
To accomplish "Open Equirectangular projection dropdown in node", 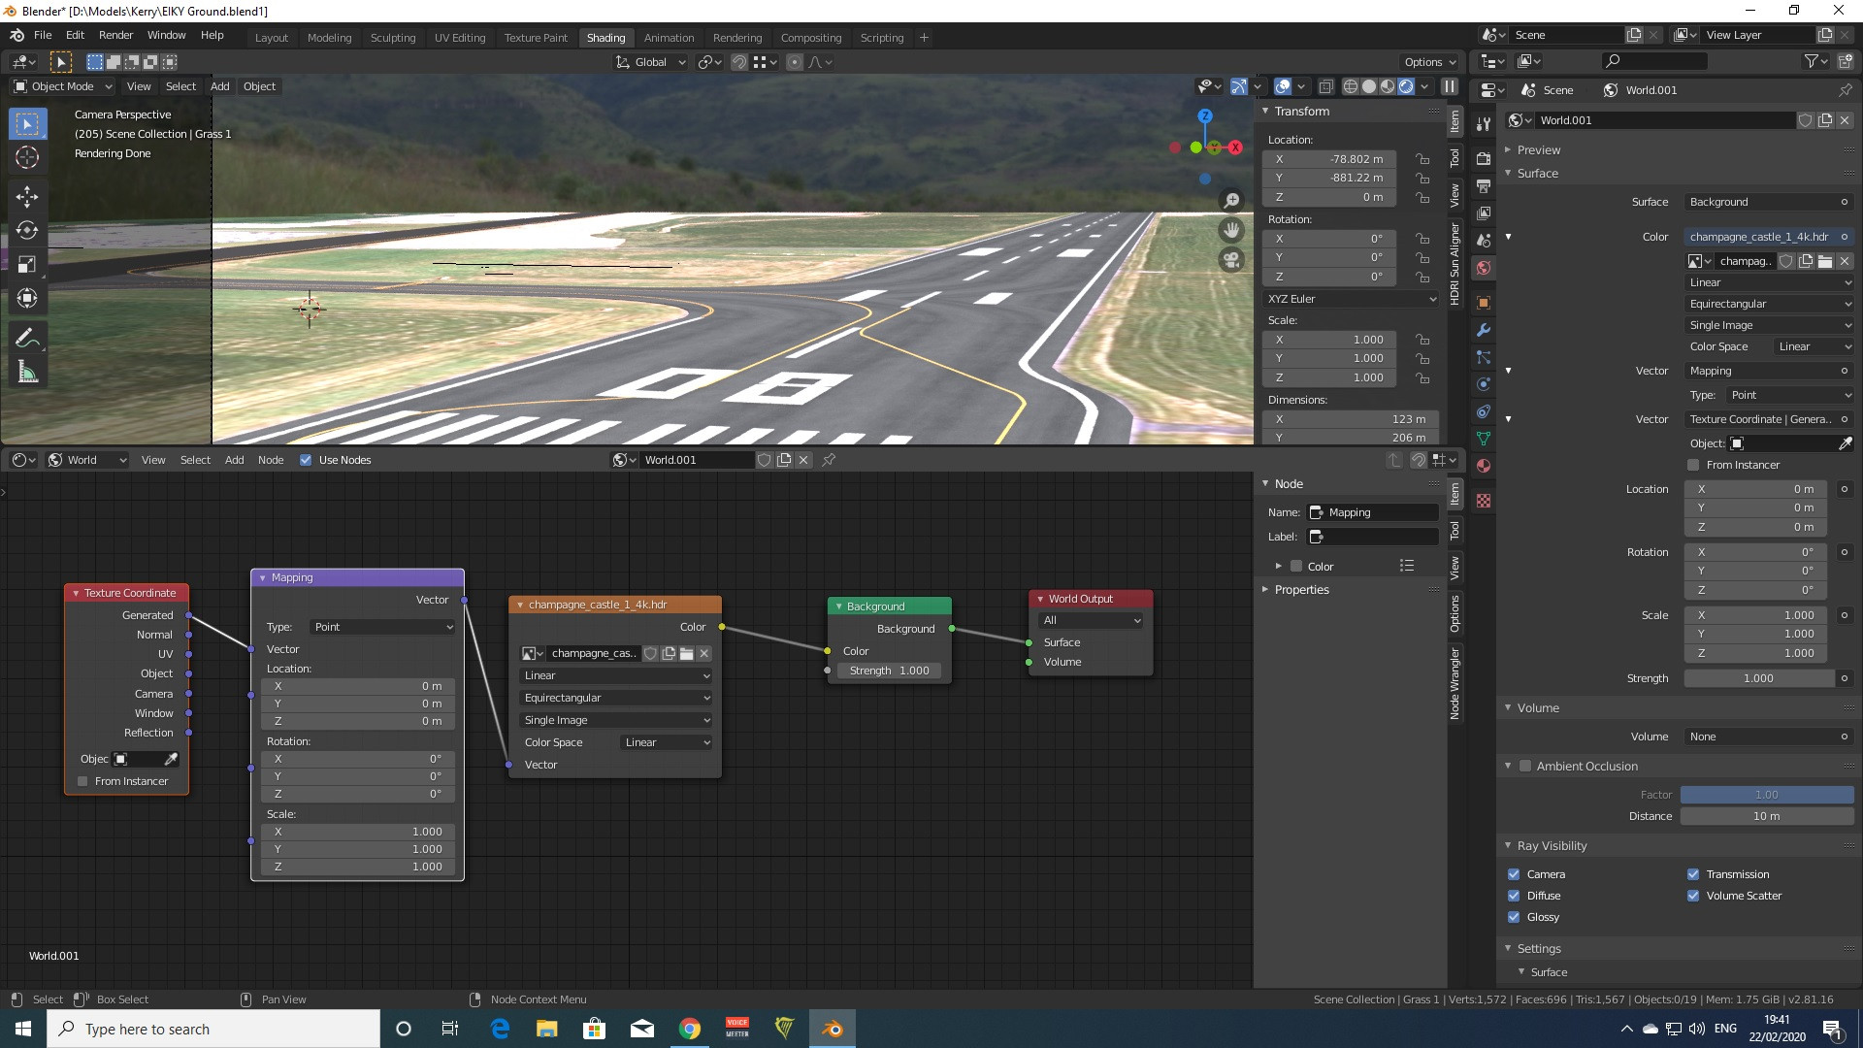I will point(616,698).
